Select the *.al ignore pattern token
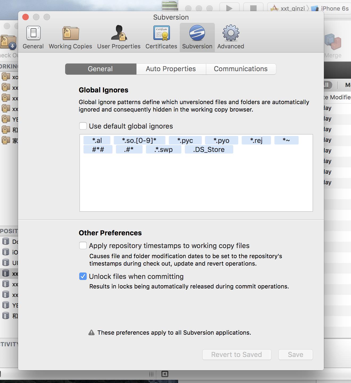Image resolution: width=351 pixels, height=383 pixels. [x=97, y=140]
